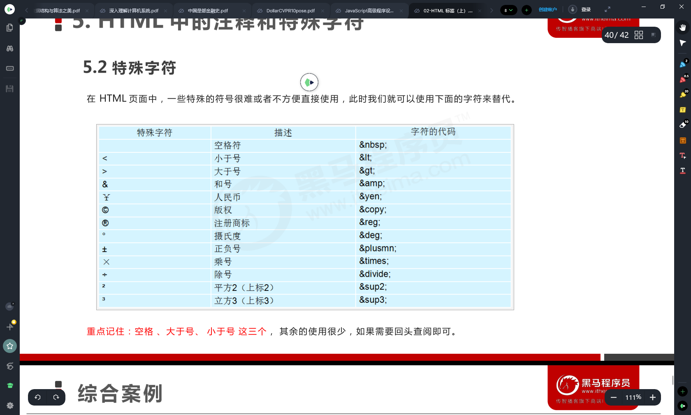The width and height of the screenshot is (691, 415).
Task: Save the current document
Action: [10, 88]
